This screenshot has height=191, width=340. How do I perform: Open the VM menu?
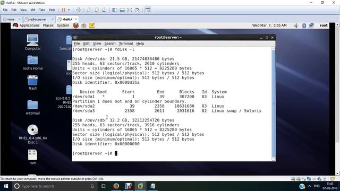[x=33, y=10]
